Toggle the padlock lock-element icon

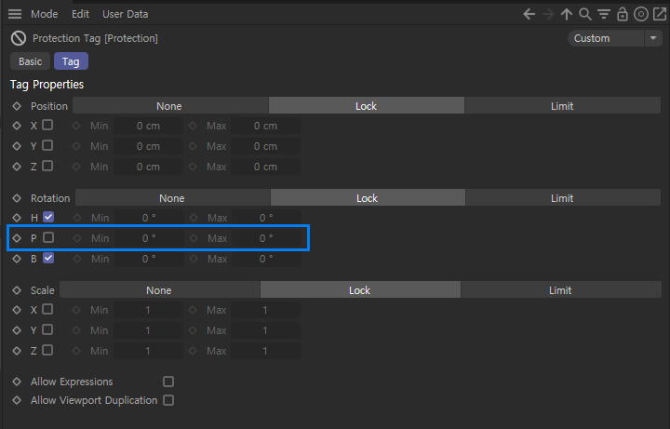(623, 14)
